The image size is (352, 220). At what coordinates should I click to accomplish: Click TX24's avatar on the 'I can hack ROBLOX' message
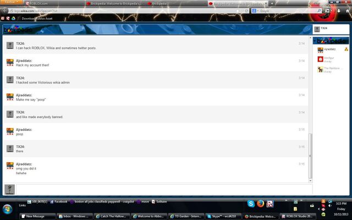click(x=10, y=45)
